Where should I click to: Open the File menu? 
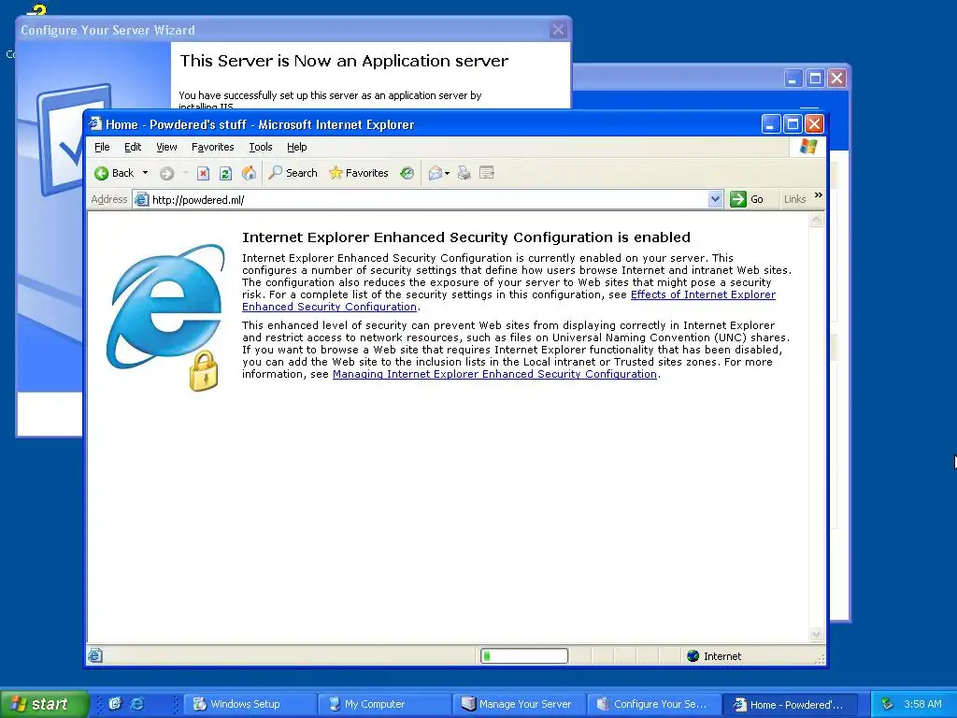[102, 147]
